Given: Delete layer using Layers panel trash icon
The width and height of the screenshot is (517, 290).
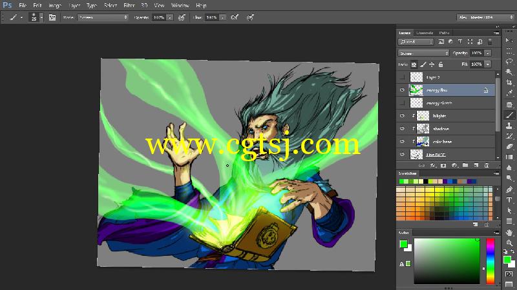Looking at the screenshot, I should (x=487, y=166).
